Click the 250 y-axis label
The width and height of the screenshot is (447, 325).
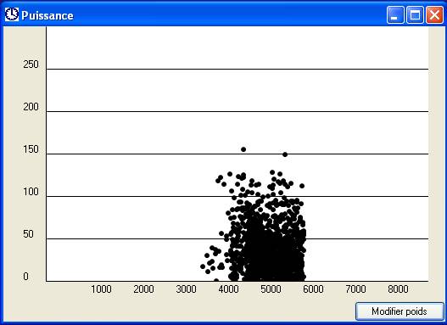click(31, 64)
